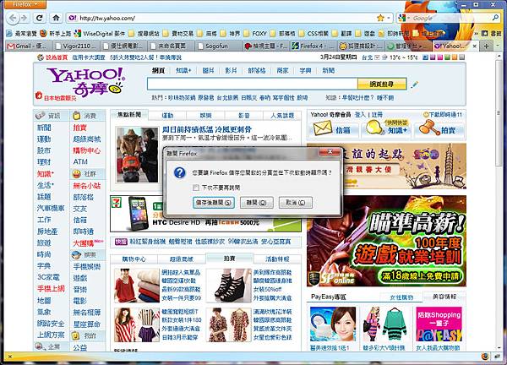Open the 汽車機車 link in the sidebar
Viewport: 507px width, 365px height.
pyautogui.click(x=51, y=208)
